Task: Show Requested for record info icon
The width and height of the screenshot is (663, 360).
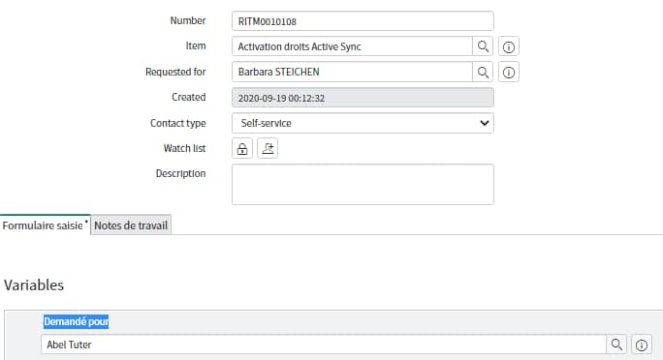Action: point(509,73)
